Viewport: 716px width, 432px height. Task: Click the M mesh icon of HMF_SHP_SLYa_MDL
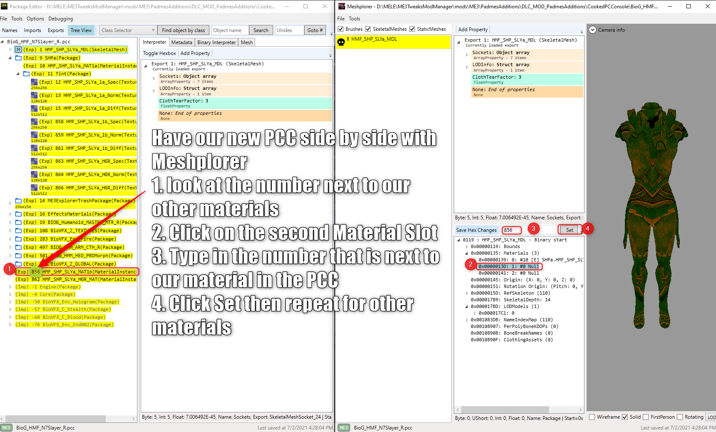pos(18,50)
